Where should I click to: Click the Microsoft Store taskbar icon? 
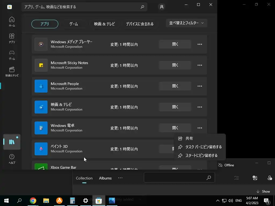tap(99, 201)
